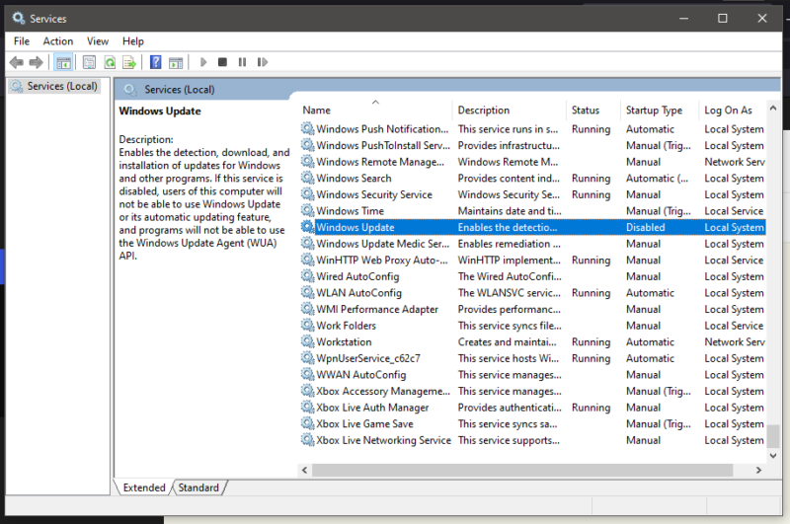
Task: Click the gear icon beside Workstation
Action: click(307, 341)
